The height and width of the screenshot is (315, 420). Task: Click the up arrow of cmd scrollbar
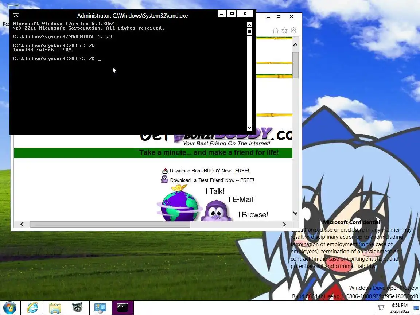click(x=249, y=25)
